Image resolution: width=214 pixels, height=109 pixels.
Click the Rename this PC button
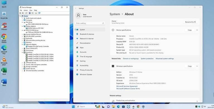(x=191, y=22)
